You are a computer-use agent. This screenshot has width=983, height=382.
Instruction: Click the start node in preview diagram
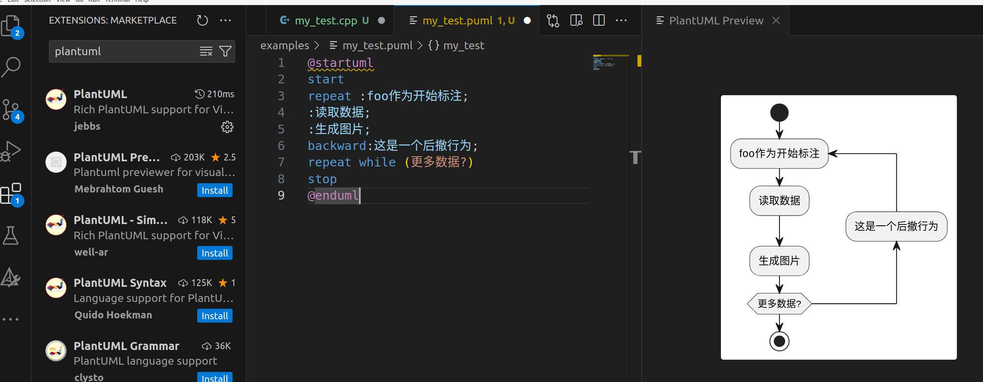point(779,113)
